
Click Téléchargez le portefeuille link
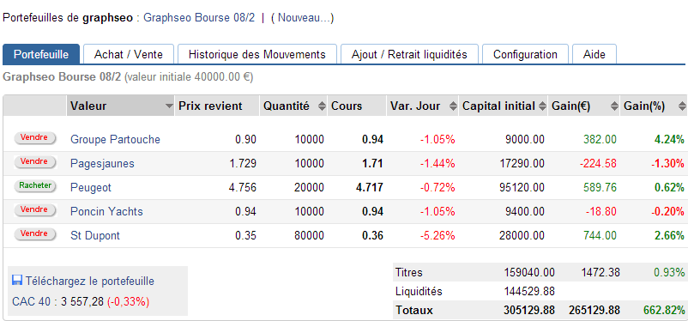(90, 281)
